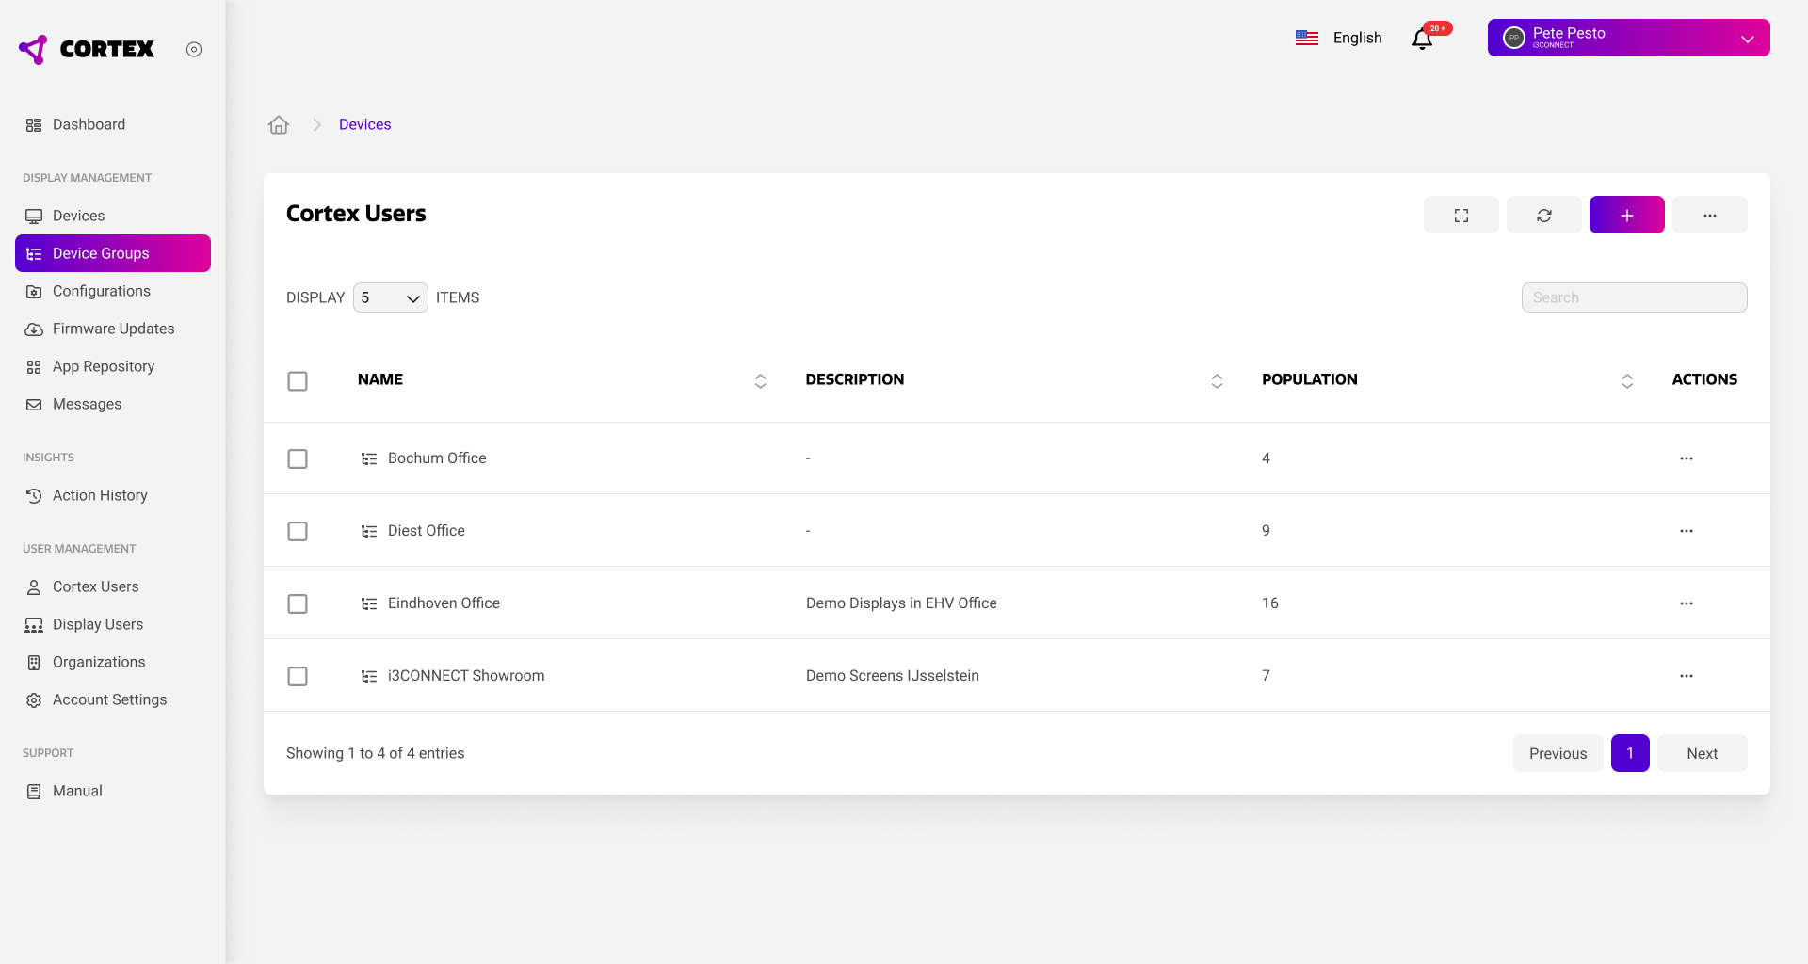
Task: Click the Devices breadcrumb link
Action: (364, 125)
